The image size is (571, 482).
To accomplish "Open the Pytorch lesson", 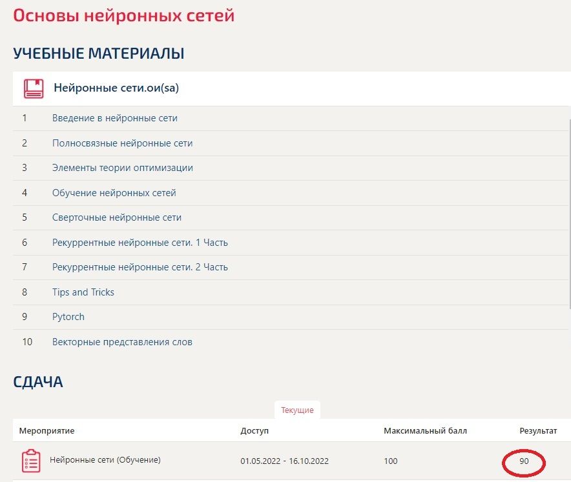I will [x=68, y=317].
